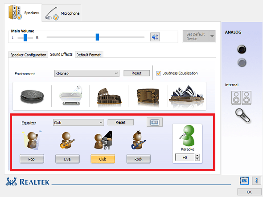Click the green Karaoke singer icon

point(187,136)
